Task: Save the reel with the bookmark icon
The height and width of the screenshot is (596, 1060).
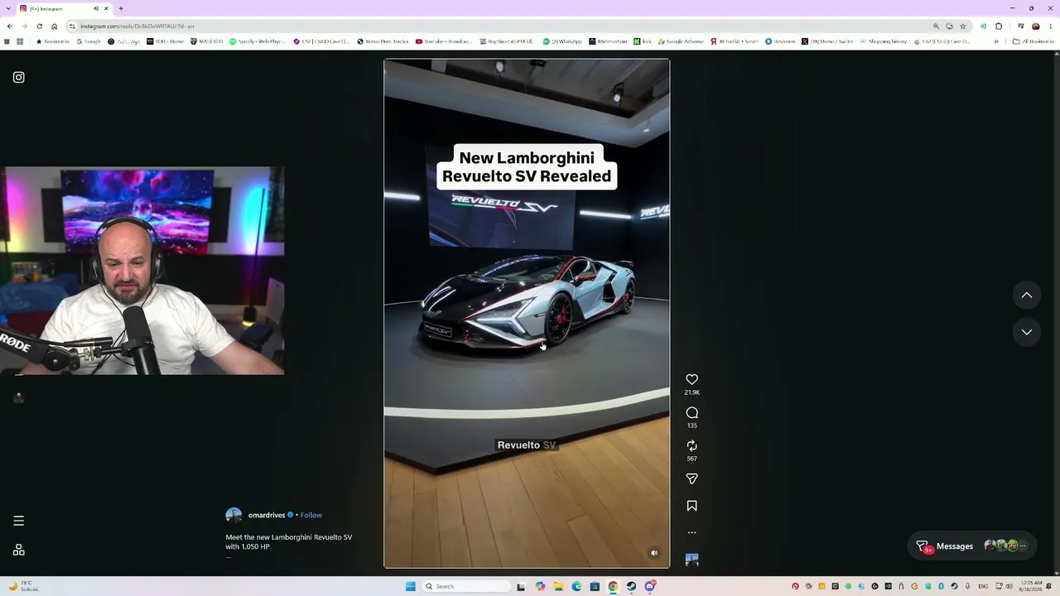Action: pyautogui.click(x=692, y=506)
